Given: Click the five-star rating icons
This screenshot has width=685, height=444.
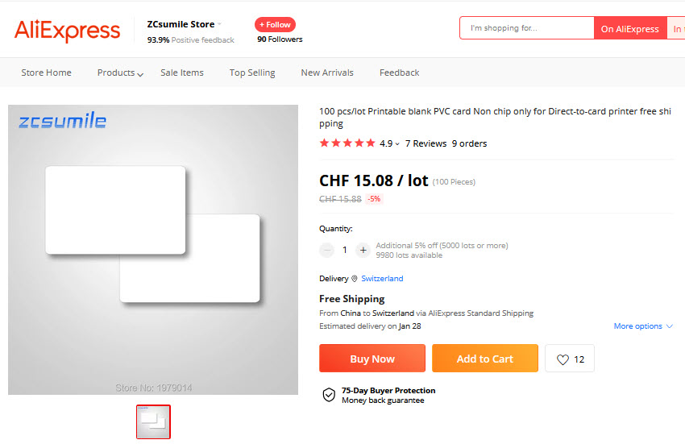Looking at the screenshot, I should click(347, 143).
